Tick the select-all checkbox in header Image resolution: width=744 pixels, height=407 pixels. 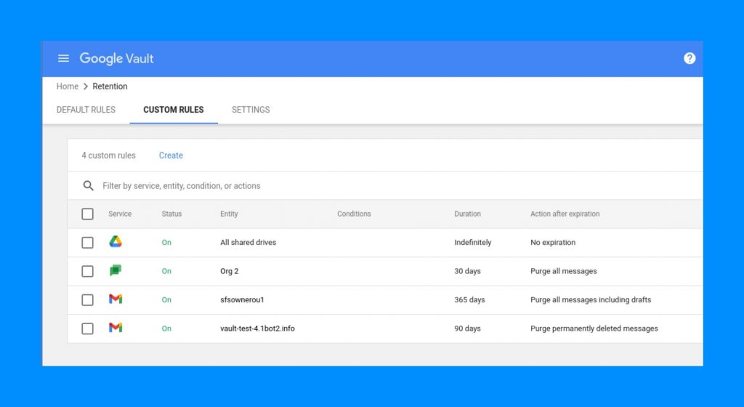point(87,214)
